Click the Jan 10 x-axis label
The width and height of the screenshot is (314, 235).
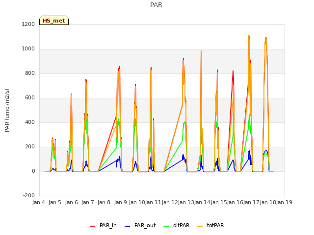[137, 202]
